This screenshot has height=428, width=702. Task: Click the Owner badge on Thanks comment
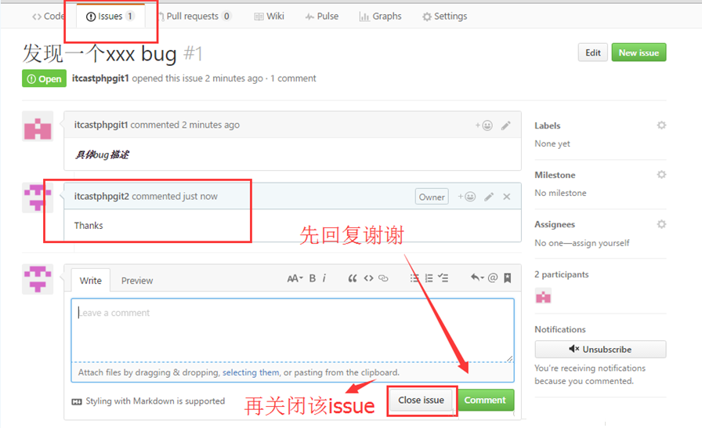[432, 197]
